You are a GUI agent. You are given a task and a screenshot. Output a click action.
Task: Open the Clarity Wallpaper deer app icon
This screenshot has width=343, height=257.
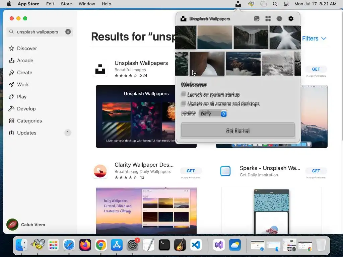(100, 171)
